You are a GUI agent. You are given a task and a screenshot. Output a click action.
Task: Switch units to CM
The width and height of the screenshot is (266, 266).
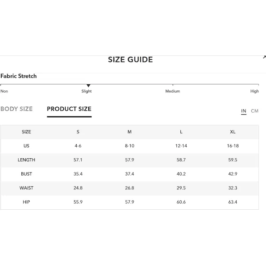coord(254,111)
